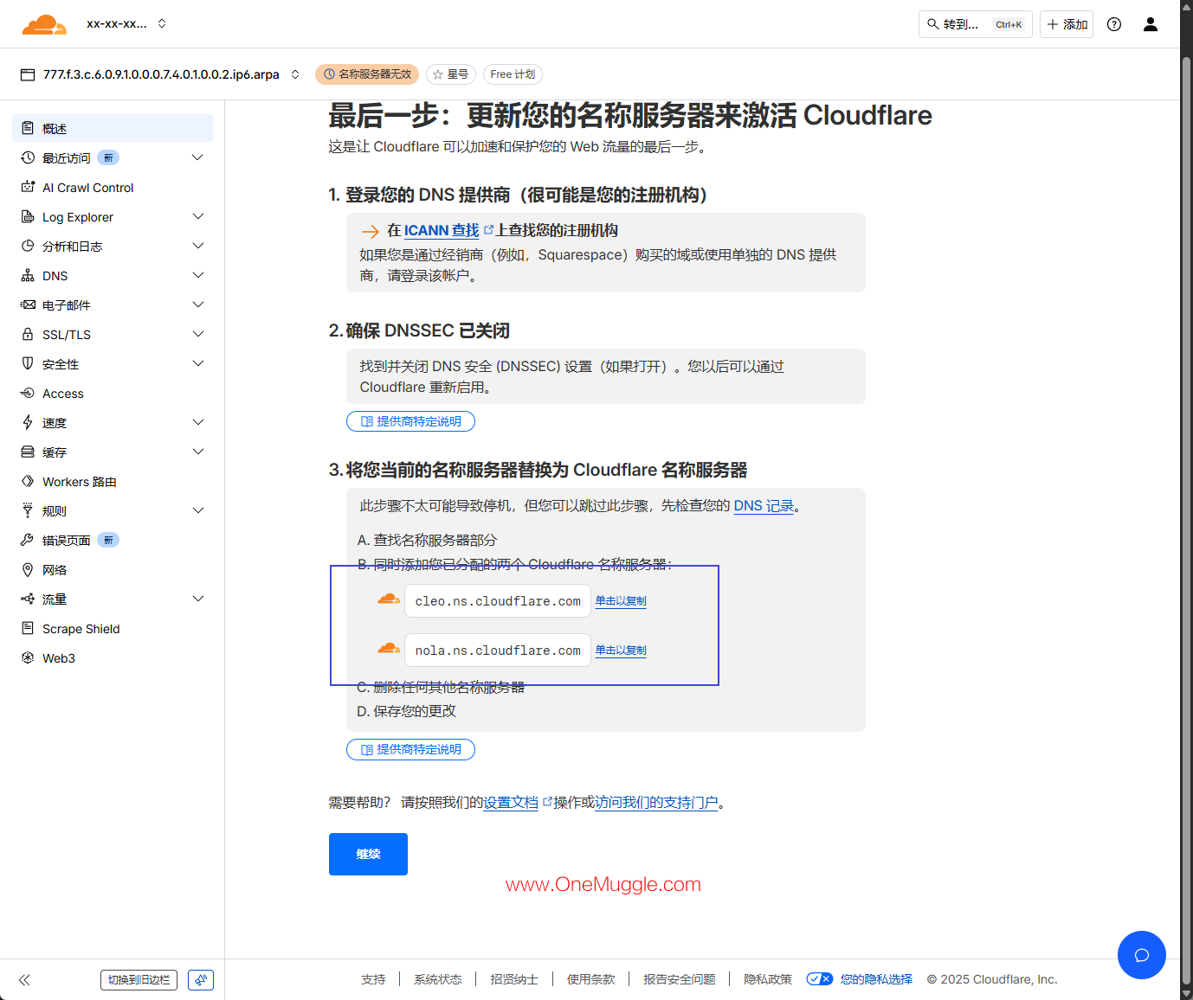Click the cleo.ns.cloudflare.com nameserver field
This screenshot has height=1000, width=1193.
tap(498, 600)
